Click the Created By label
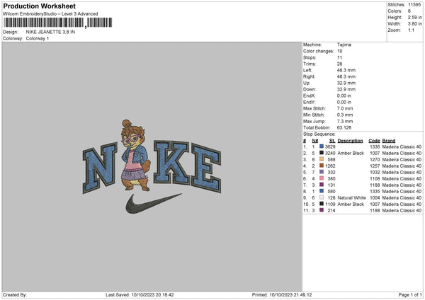 tap(15, 295)
